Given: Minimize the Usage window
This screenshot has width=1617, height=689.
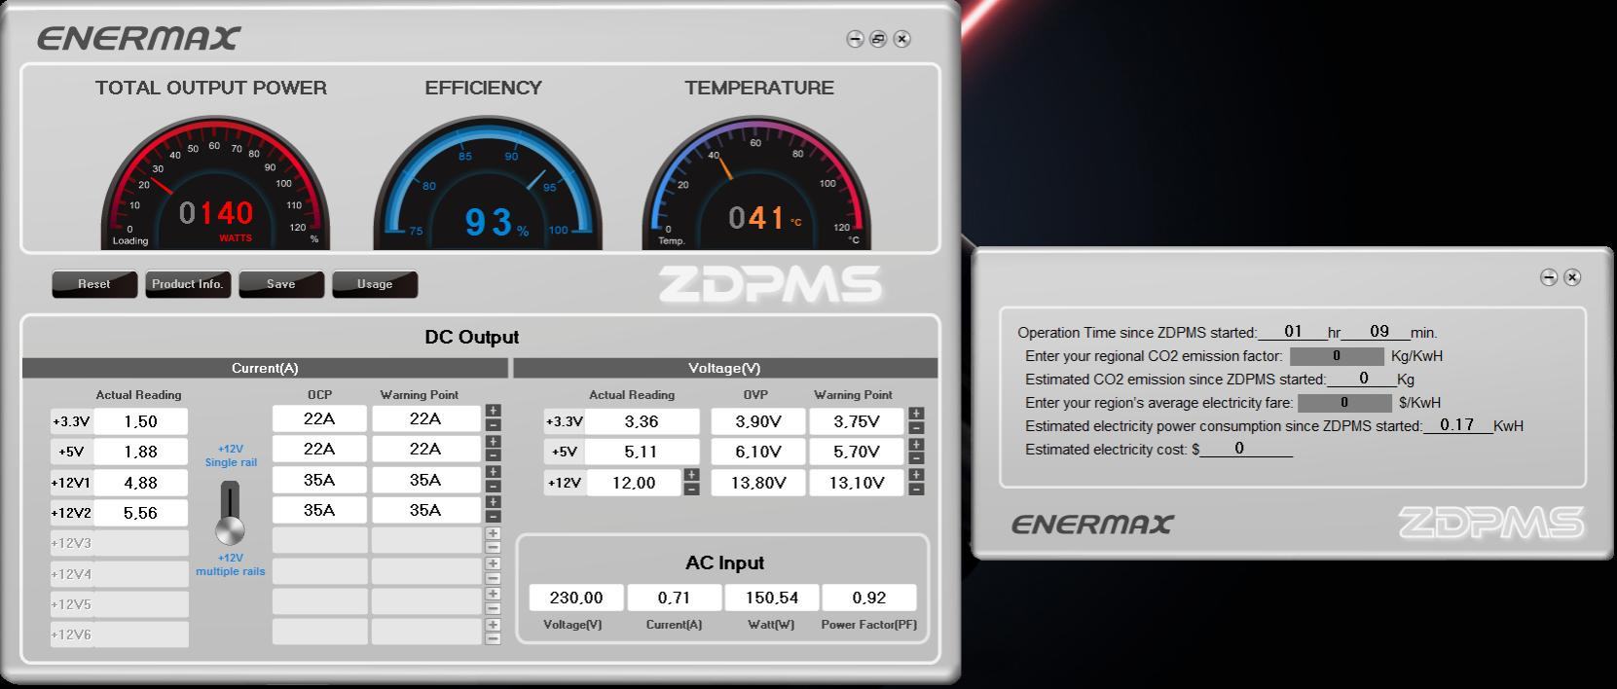Looking at the screenshot, I should point(1549,277).
